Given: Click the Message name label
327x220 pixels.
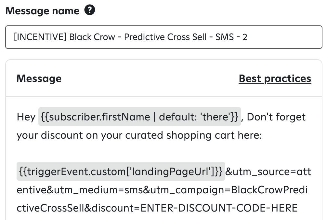Looking at the screenshot, I should pos(42,11).
